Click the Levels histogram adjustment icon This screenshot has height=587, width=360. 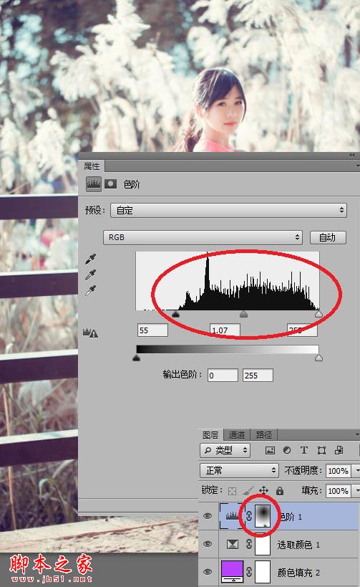pos(94,183)
